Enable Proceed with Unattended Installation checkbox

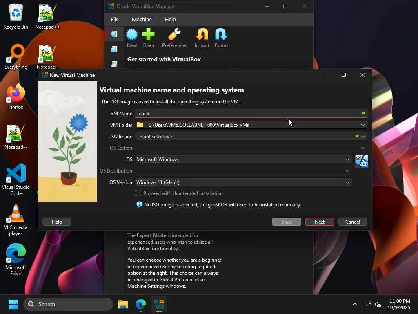(138, 193)
